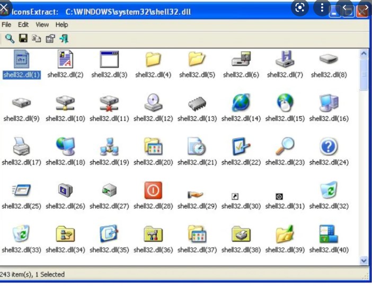The image size is (372, 286).
Task: Click the Search for icons toolbar button
Action: pyautogui.click(x=10, y=39)
